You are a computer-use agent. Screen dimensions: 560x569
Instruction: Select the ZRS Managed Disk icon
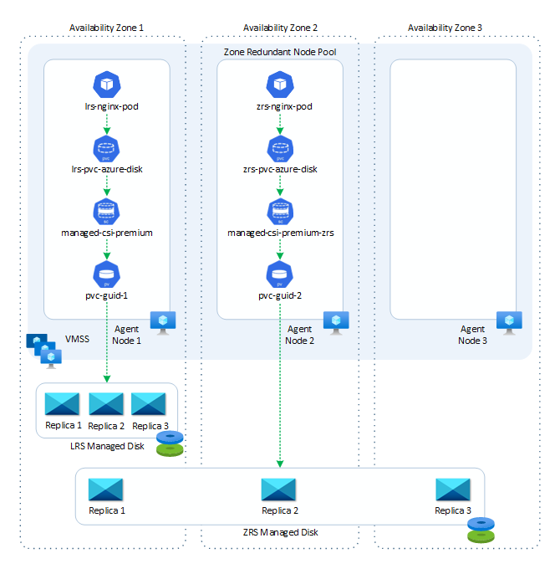coord(481,530)
